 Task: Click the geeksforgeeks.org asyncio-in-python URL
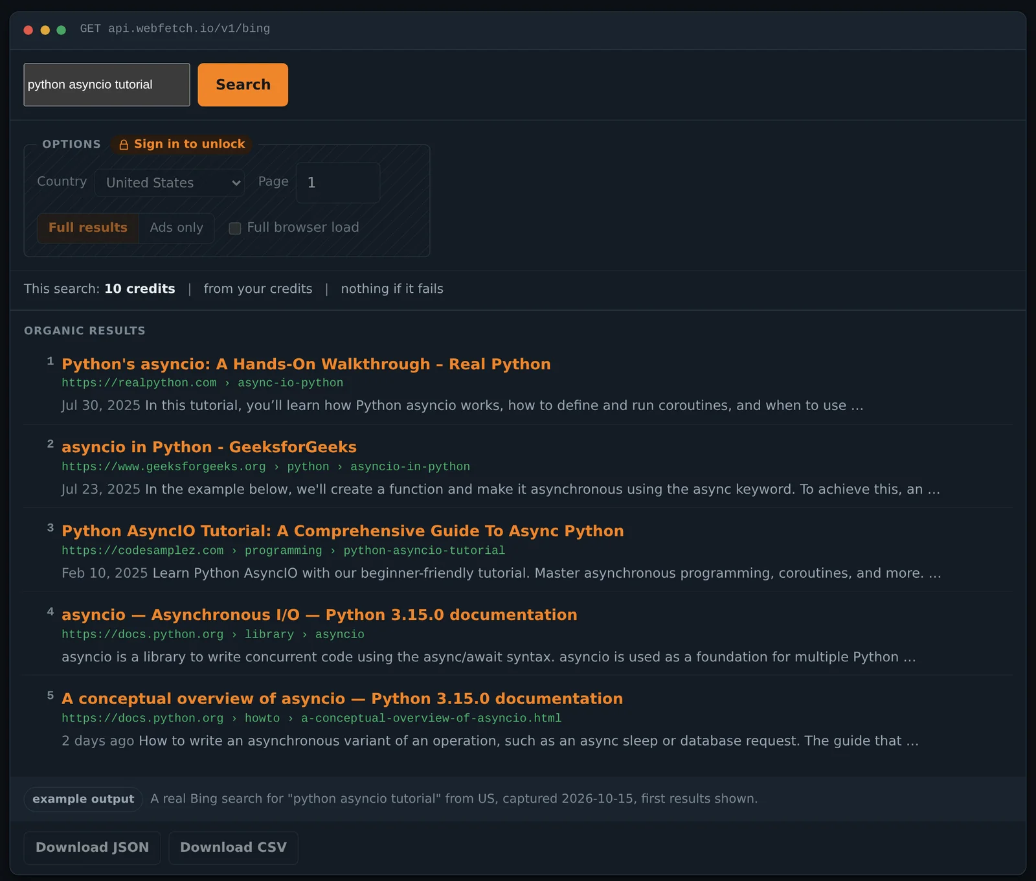(266, 466)
